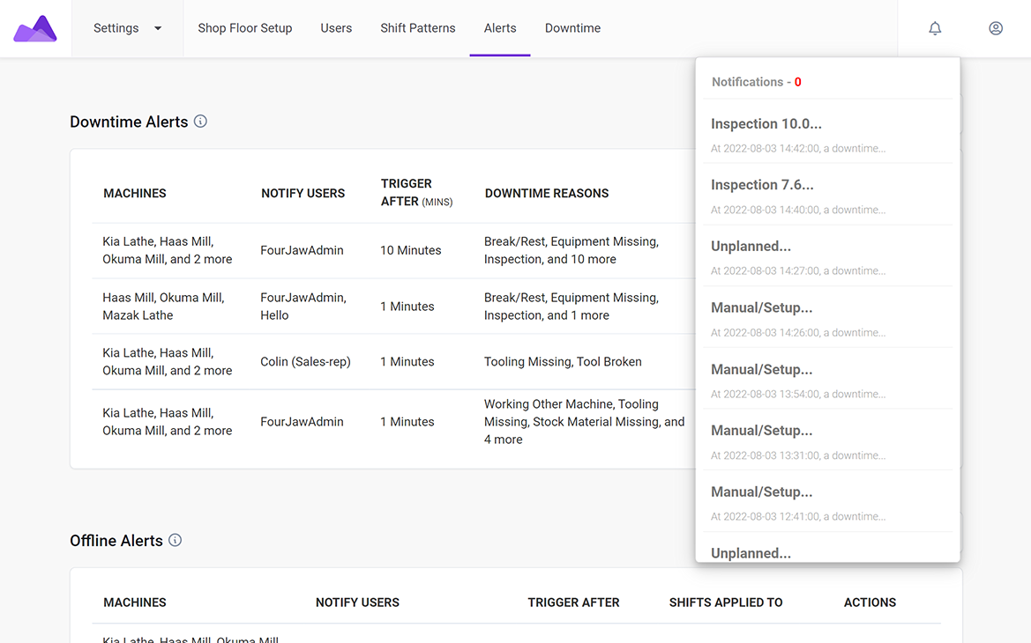Click the Downtime Alerts info icon
The width and height of the screenshot is (1031, 643).
pos(200,122)
